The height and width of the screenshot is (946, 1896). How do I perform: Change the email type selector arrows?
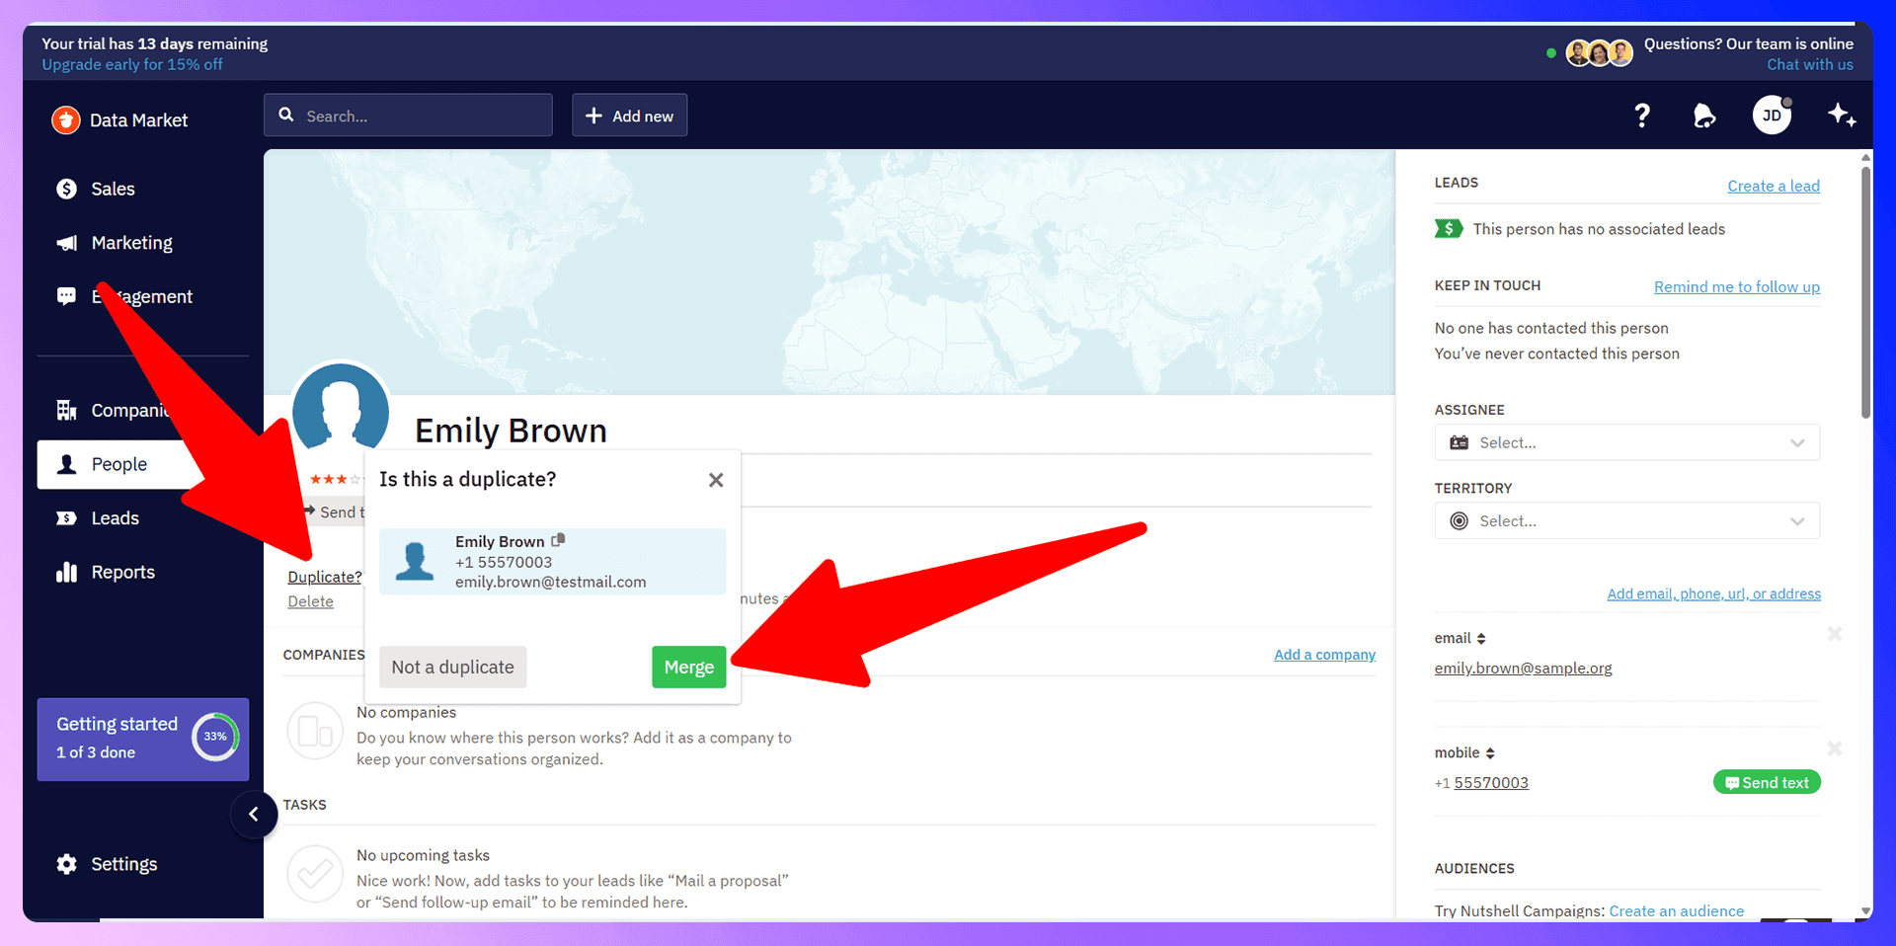1481,639
